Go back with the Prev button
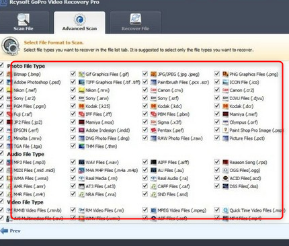Screen dimensions: 289x246 [x=11, y=231]
